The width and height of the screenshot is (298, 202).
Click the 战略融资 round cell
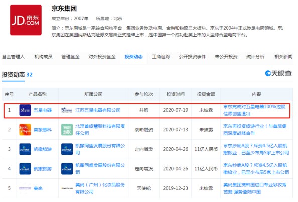144,130
